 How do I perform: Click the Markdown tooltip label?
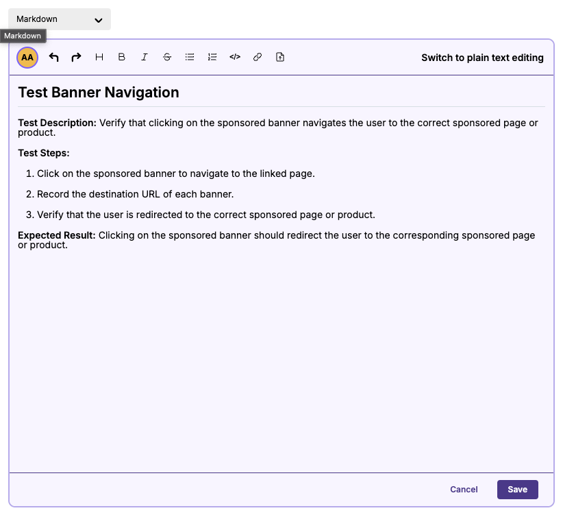tap(23, 36)
